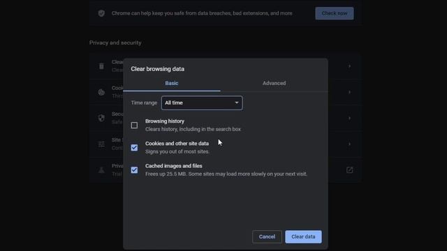Click the security shield icon in settings list
Viewport: 447px width, 251px height.
101,118
